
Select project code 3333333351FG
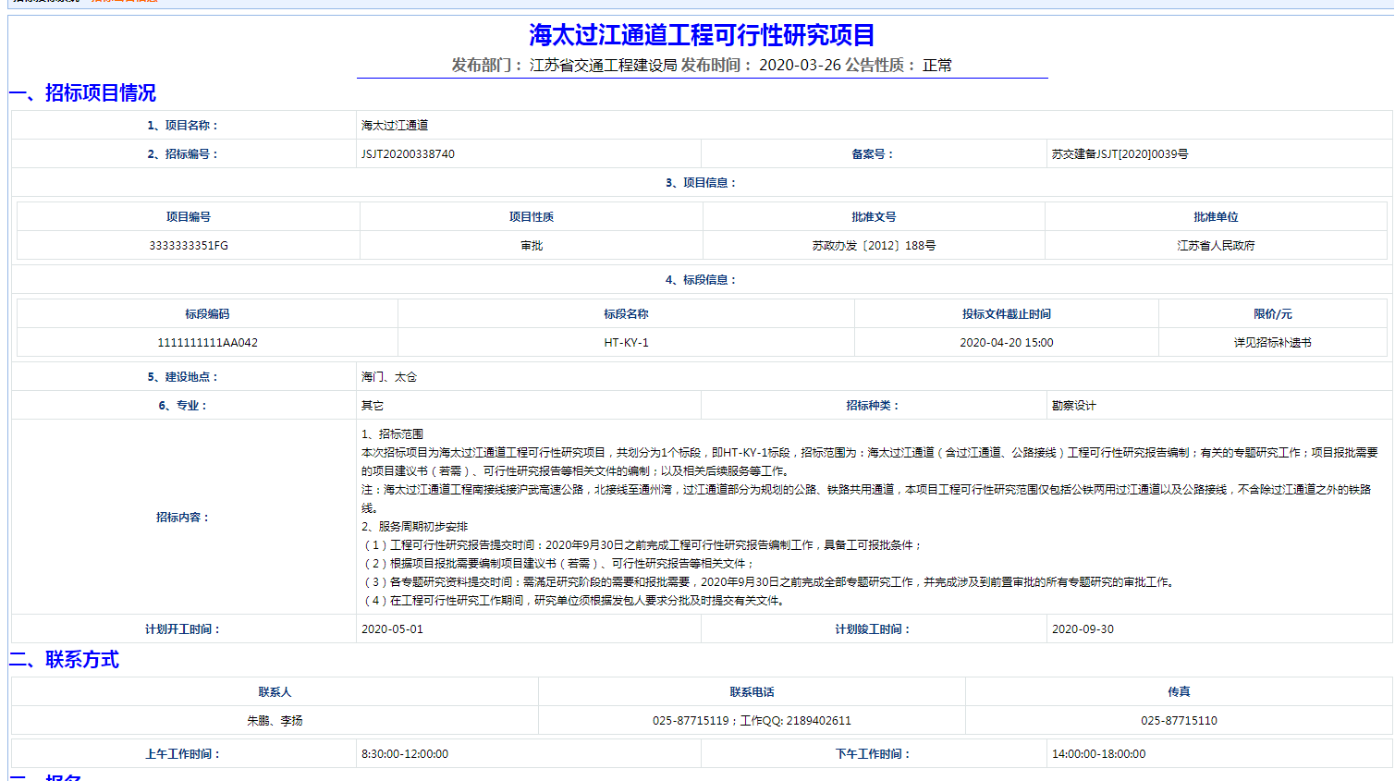(x=189, y=246)
